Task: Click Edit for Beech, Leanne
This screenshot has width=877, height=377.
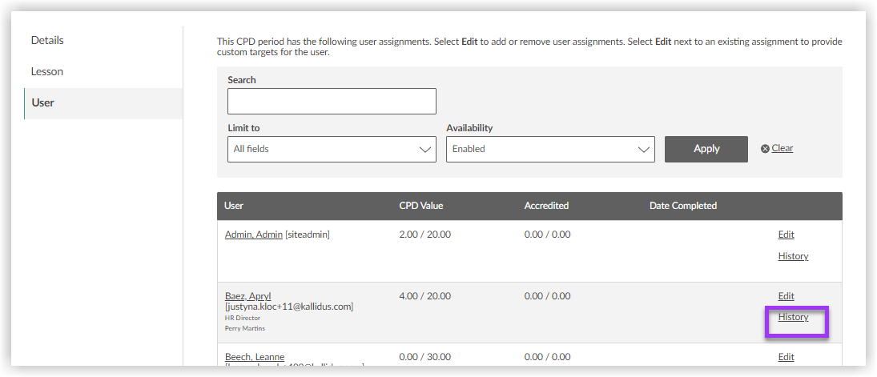Action: [786, 357]
